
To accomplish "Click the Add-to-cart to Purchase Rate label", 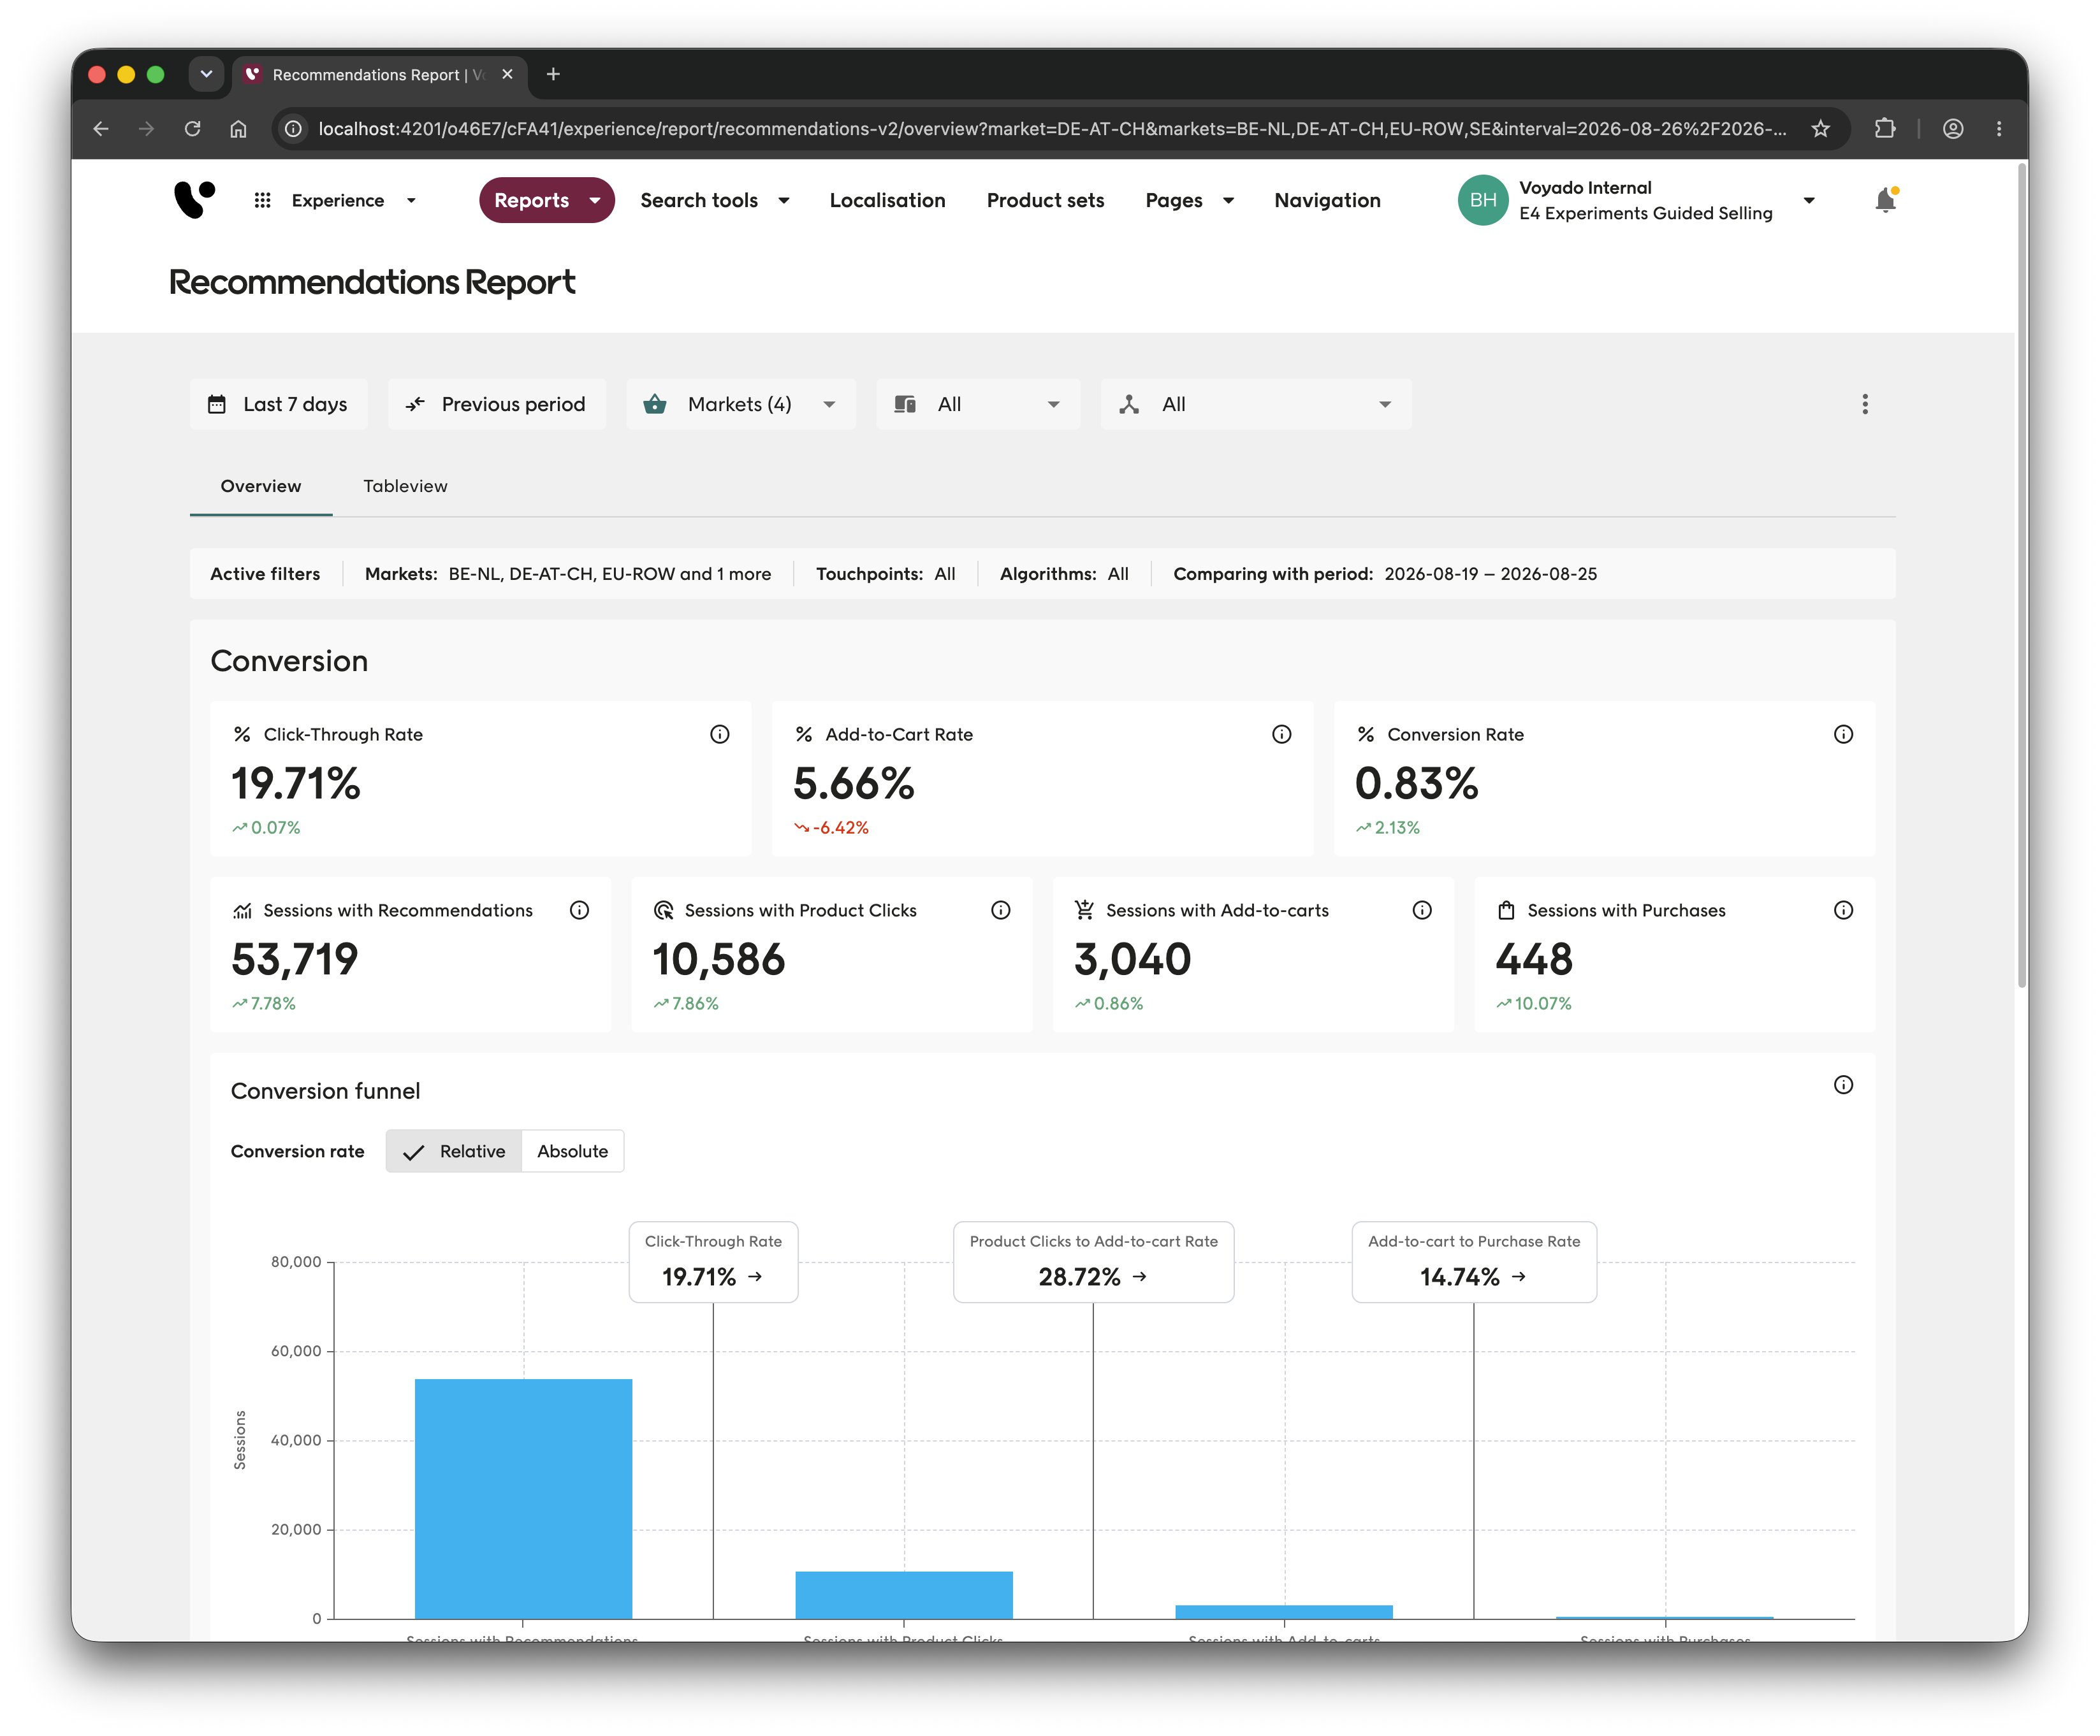I will (1474, 1262).
